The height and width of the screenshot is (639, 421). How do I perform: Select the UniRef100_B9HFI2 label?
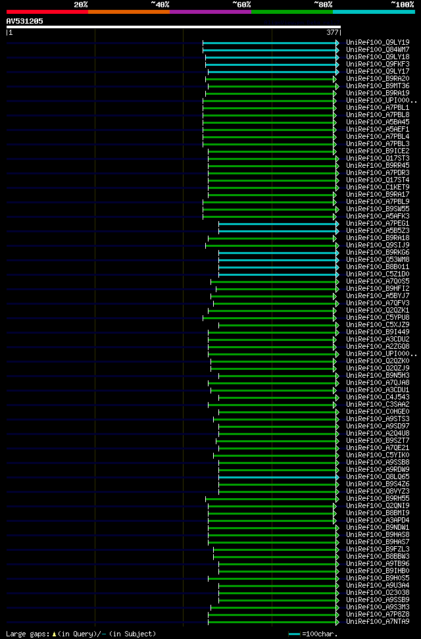click(378, 289)
